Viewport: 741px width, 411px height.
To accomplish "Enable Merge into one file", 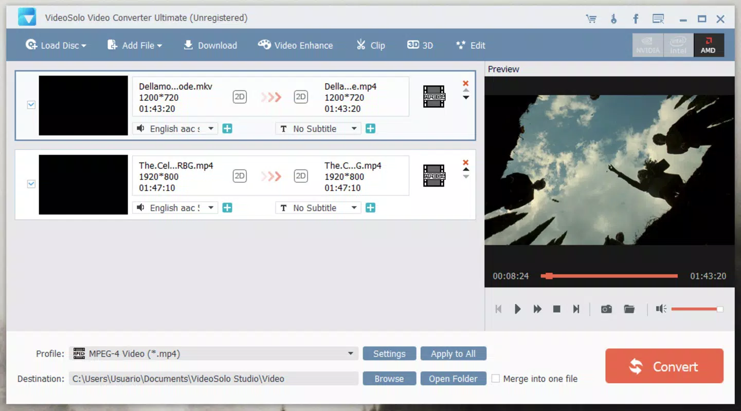I will coord(496,379).
